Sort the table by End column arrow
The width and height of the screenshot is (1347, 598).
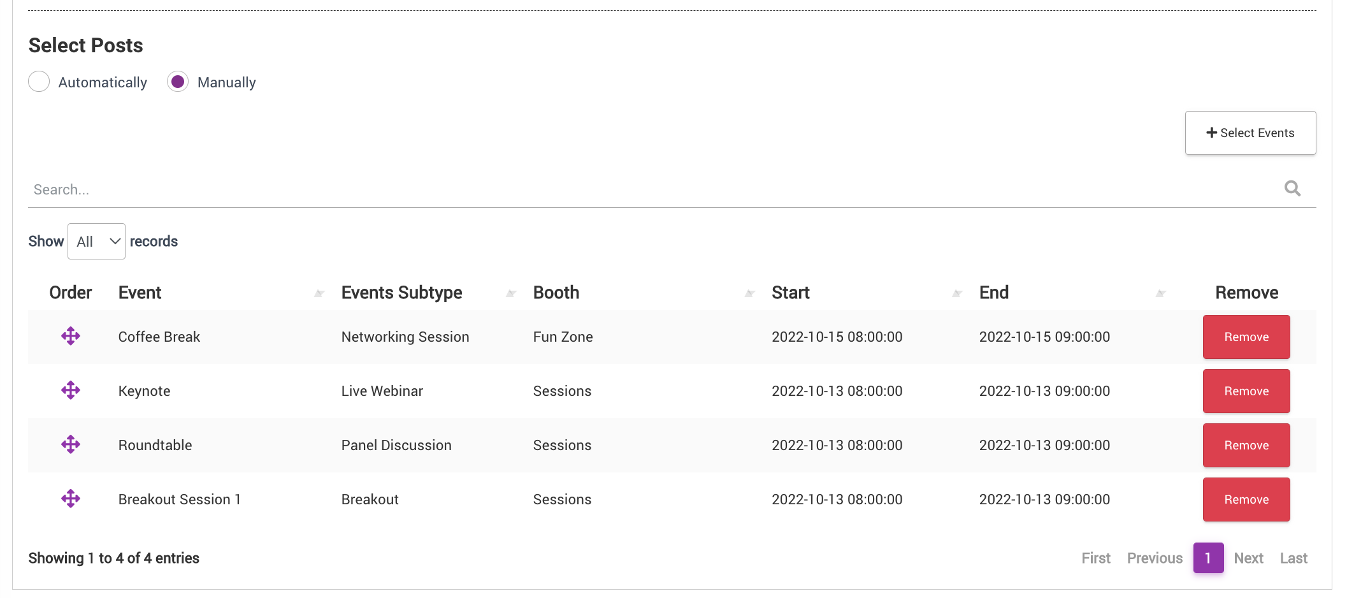pyautogui.click(x=1160, y=293)
